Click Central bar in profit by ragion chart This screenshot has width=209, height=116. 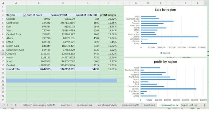(x=168, y=89)
